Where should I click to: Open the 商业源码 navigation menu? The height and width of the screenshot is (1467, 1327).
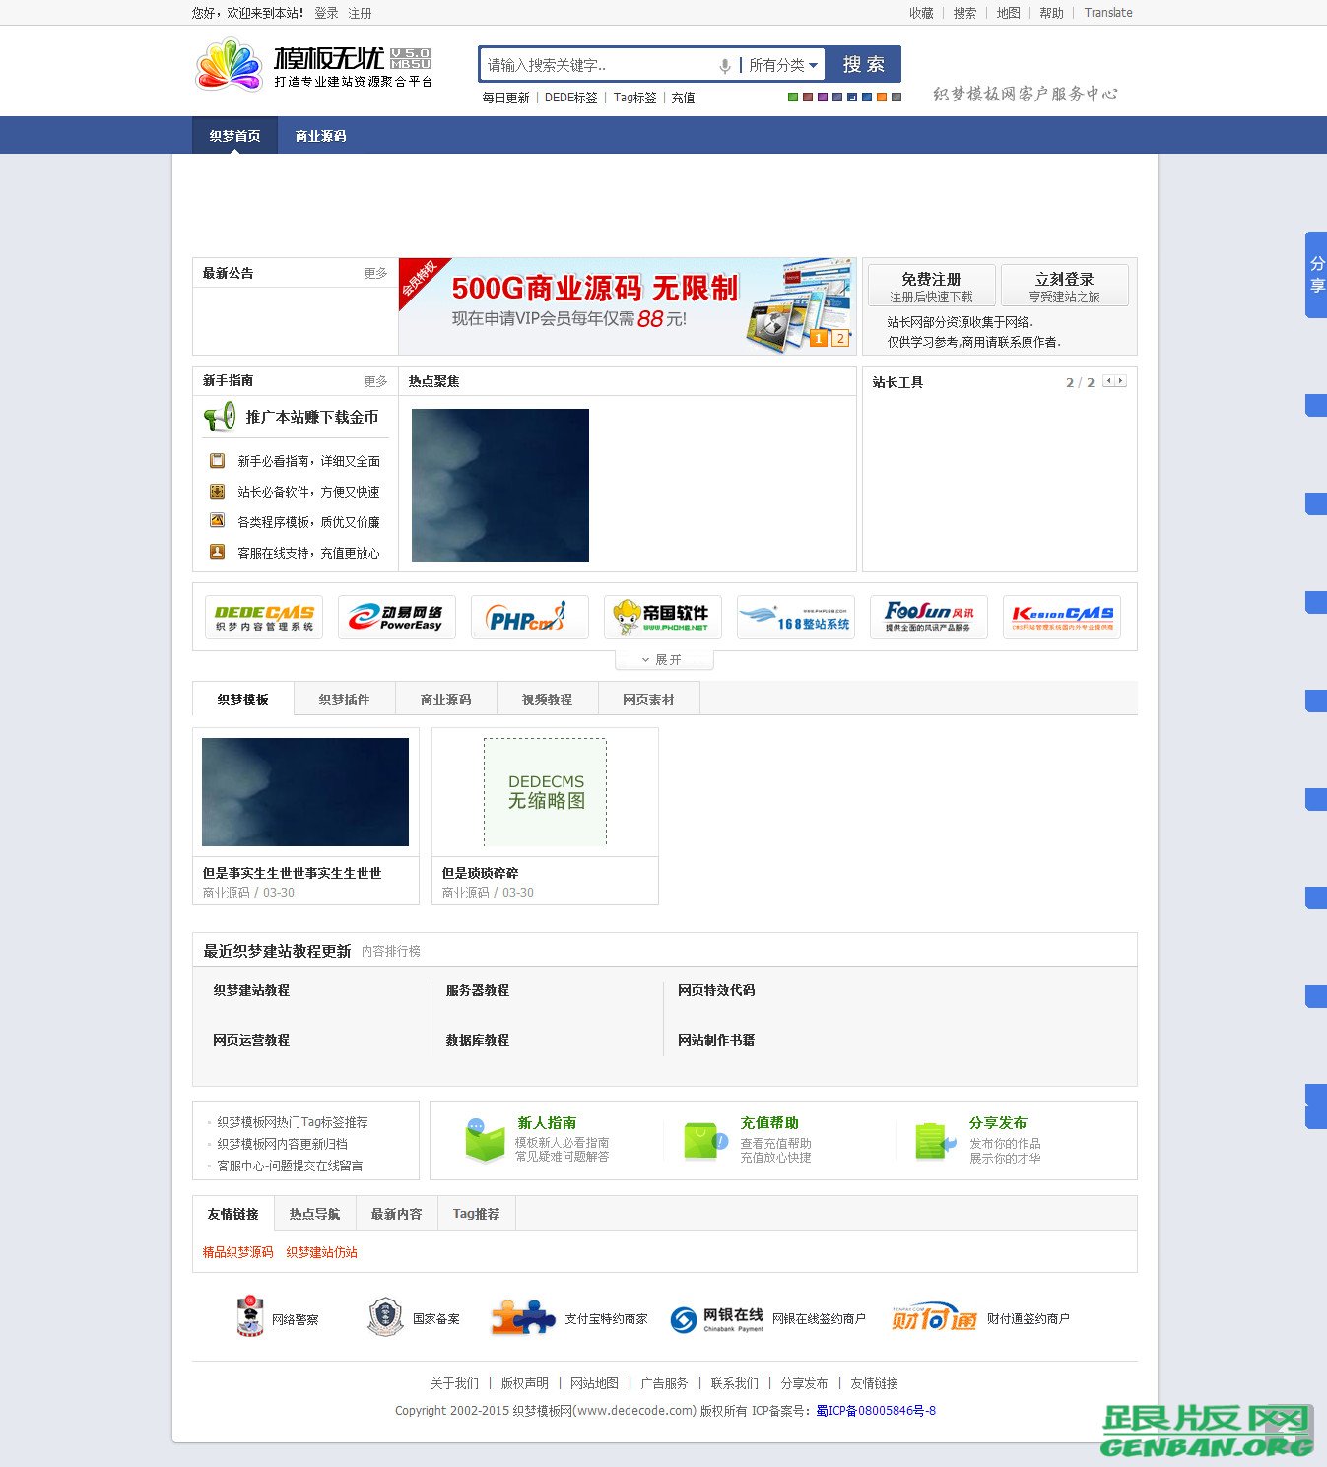(320, 135)
